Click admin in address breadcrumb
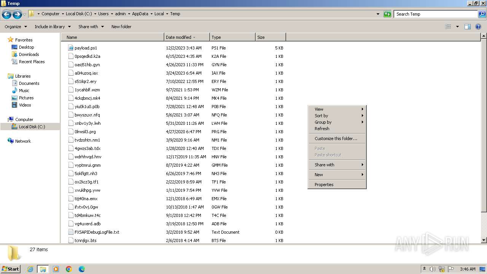 point(120,14)
